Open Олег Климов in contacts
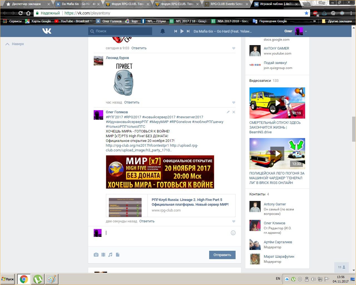Viewport: 356px width, 285px height. click(x=275, y=223)
